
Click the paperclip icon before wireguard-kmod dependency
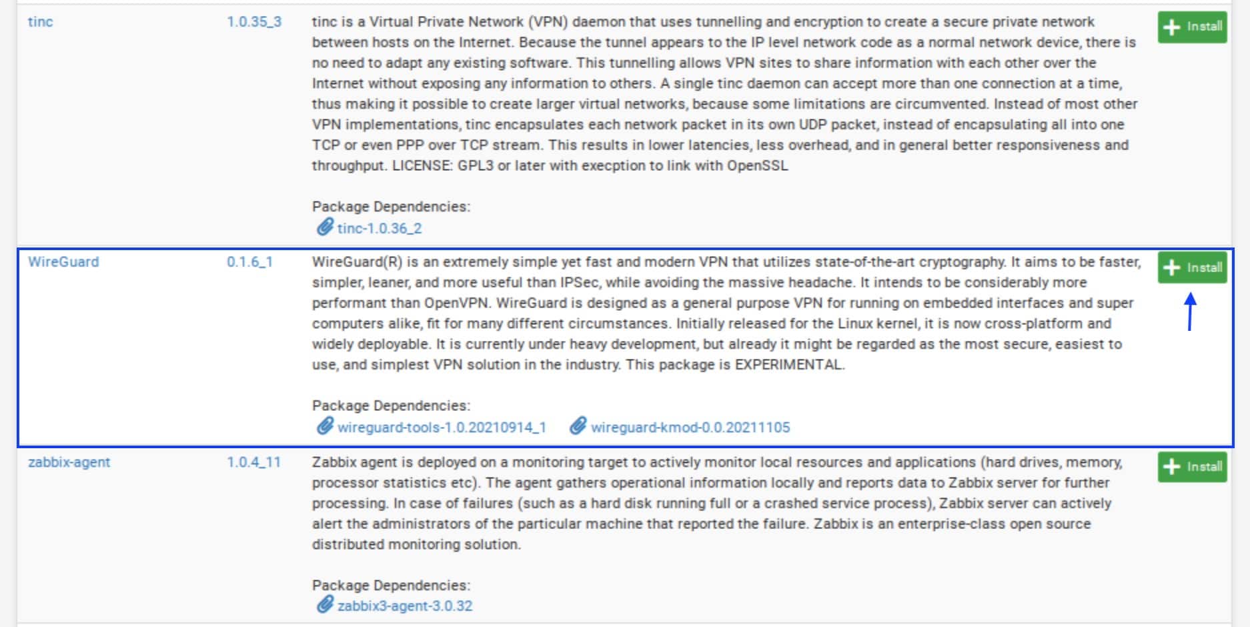pyautogui.click(x=578, y=426)
